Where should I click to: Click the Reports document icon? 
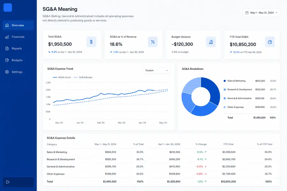tap(7, 48)
